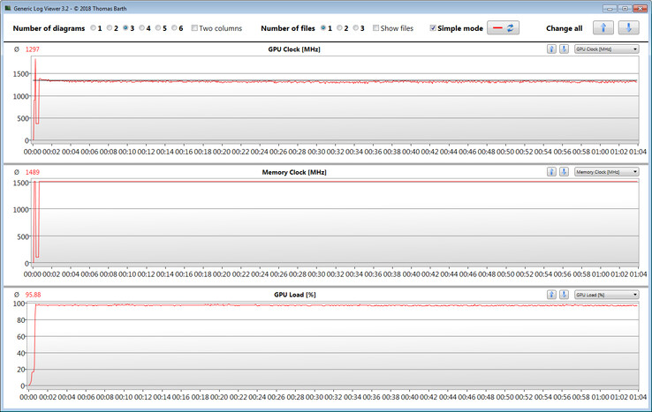This screenshot has width=652, height=412.
Task: Open the Memory Clock [MHz] dropdown
Action: coord(606,171)
